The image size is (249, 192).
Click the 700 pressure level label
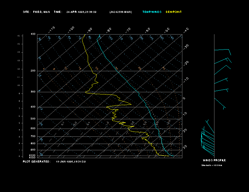click(33, 136)
